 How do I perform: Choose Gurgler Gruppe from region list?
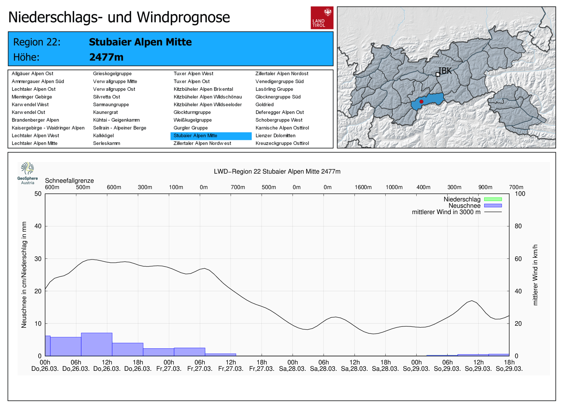[x=190, y=128]
